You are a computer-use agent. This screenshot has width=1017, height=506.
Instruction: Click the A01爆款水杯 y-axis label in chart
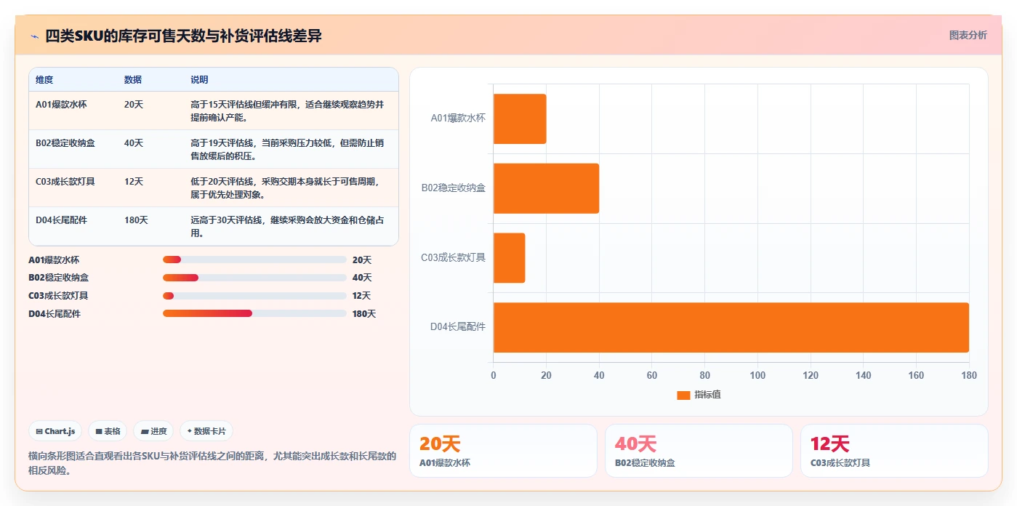point(458,118)
